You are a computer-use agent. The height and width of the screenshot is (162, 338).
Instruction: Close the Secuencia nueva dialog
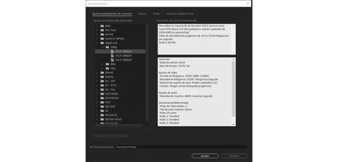coord(248,4)
